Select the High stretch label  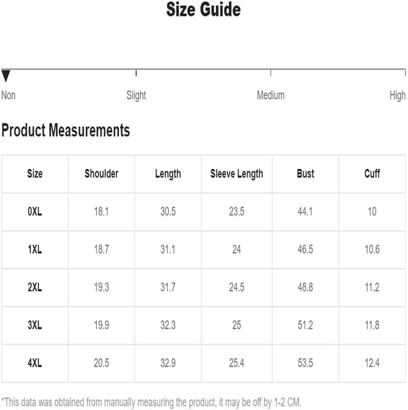pyautogui.click(x=397, y=95)
